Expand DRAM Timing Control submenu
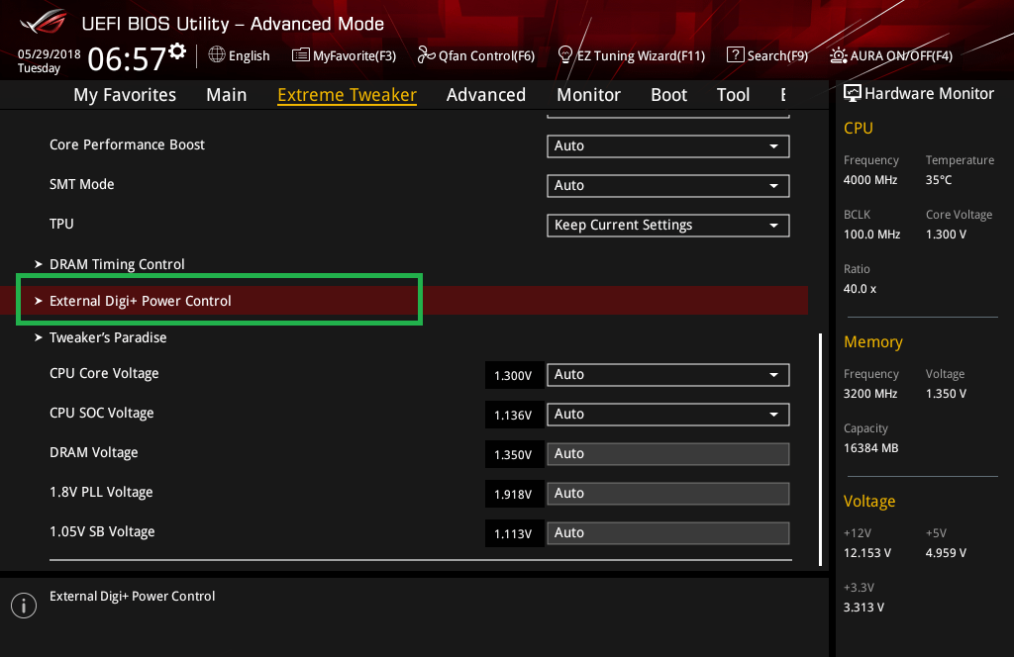 [117, 264]
